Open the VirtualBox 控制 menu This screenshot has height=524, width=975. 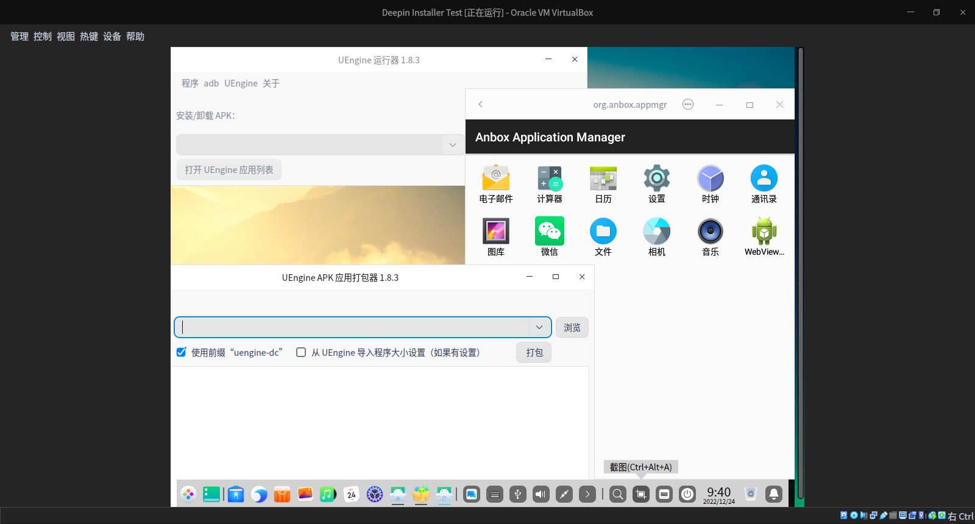(43, 37)
